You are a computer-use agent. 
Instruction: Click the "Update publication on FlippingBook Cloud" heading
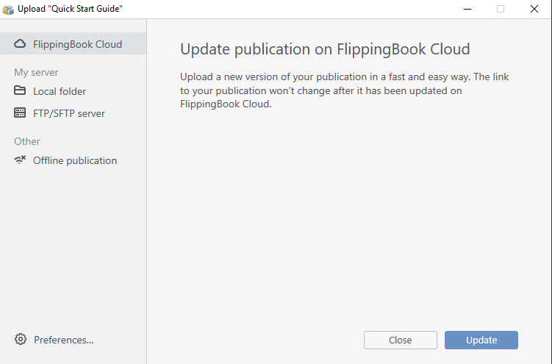(x=325, y=49)
